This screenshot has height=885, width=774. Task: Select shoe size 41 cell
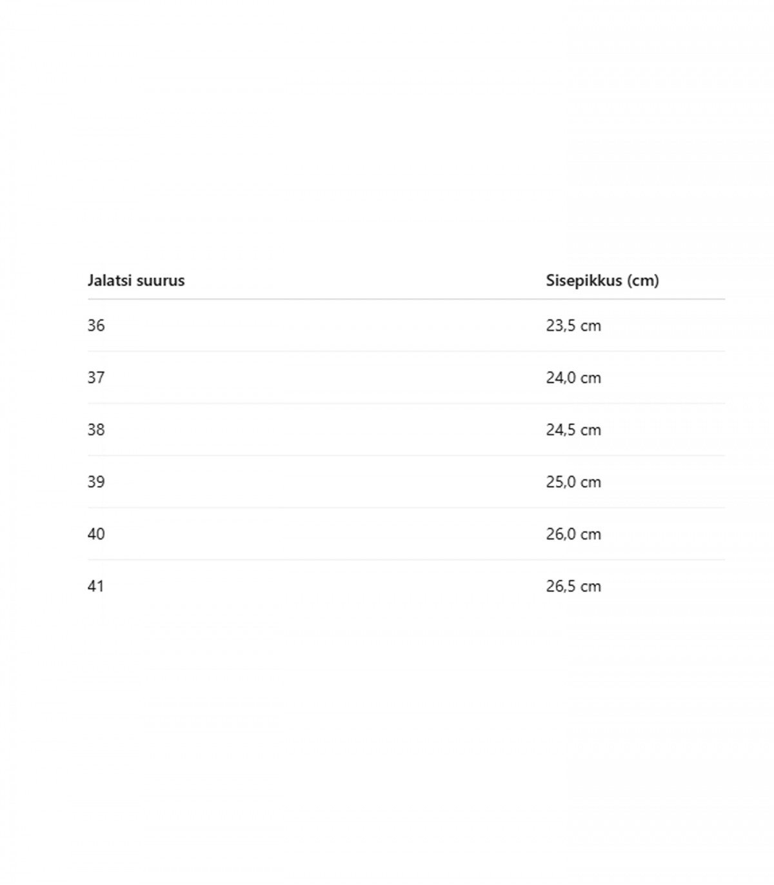(96, 587)
